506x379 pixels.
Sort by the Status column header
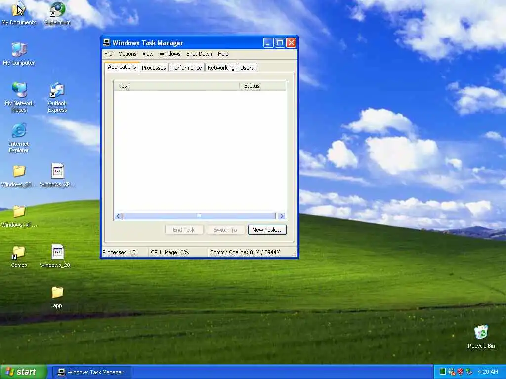tap(263, 86)
